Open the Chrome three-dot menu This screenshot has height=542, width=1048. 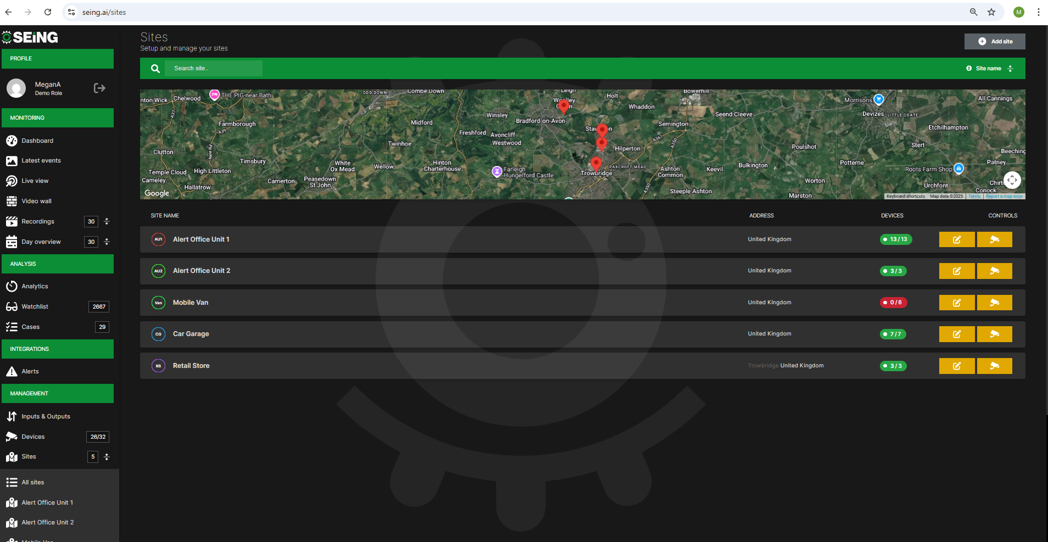pos(1039,12)
